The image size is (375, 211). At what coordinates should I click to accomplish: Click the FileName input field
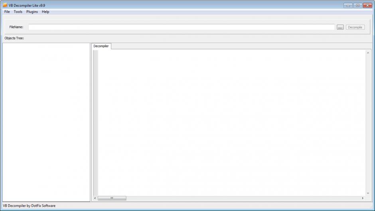[x=181, y=27]
